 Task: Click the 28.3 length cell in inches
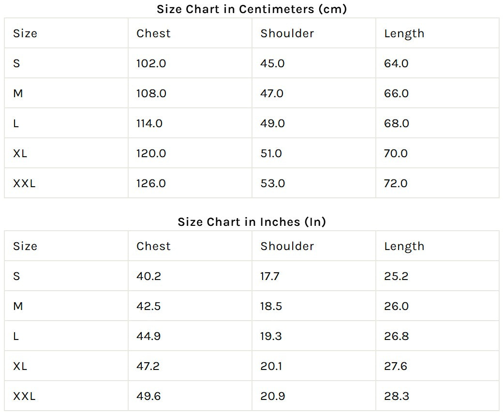tap(397, 396)
